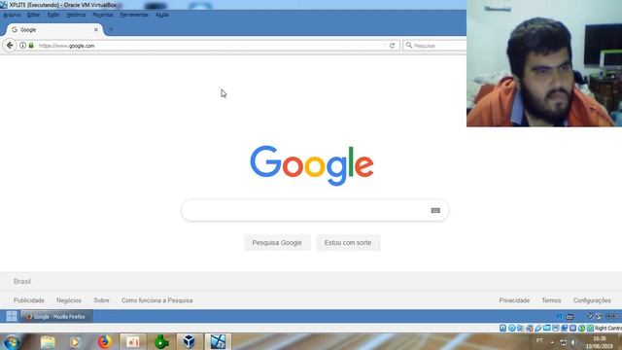Open the Favoritos menu

tap(103, 15)
